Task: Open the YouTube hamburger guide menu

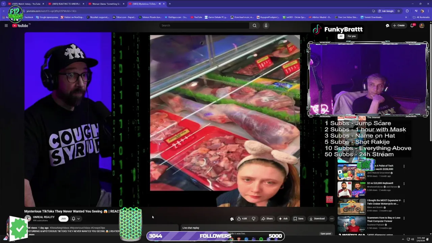Action: pos(6,25)
